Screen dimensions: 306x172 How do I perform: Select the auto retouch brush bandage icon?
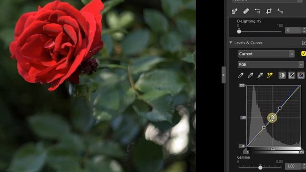(246, 11)
